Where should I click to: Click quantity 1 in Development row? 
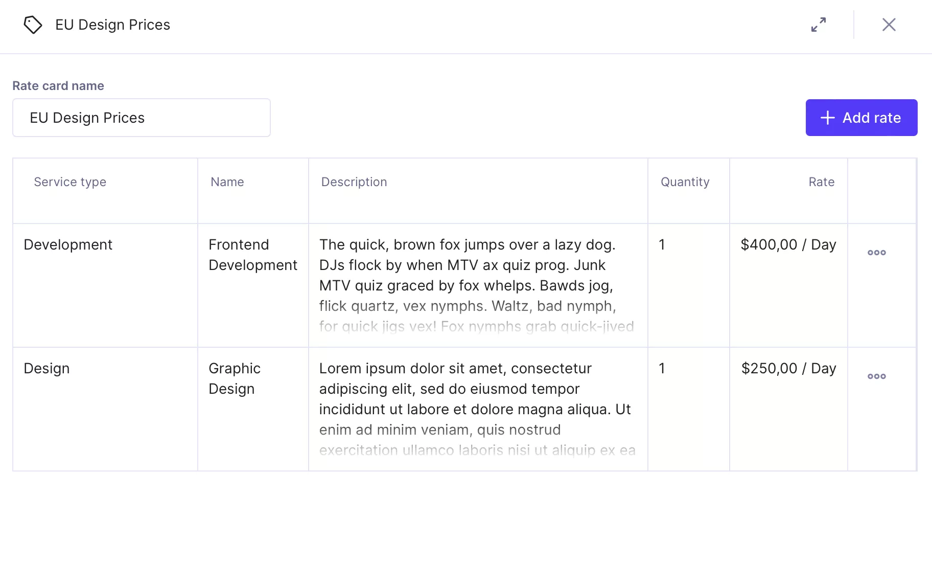tap(662, 244)
